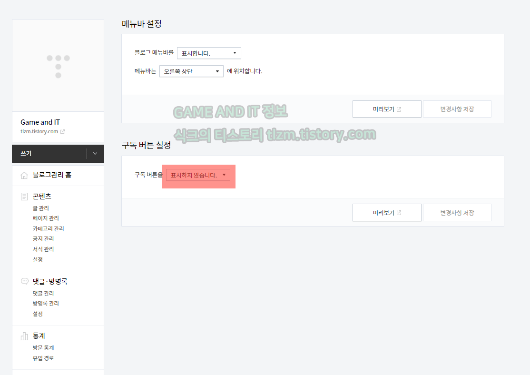Image resolution: width=530 pixels, height=375 pixels.
Task: Open 블로그 메뉴바를 표시합니다 dropdown
Action: point(209,53)
